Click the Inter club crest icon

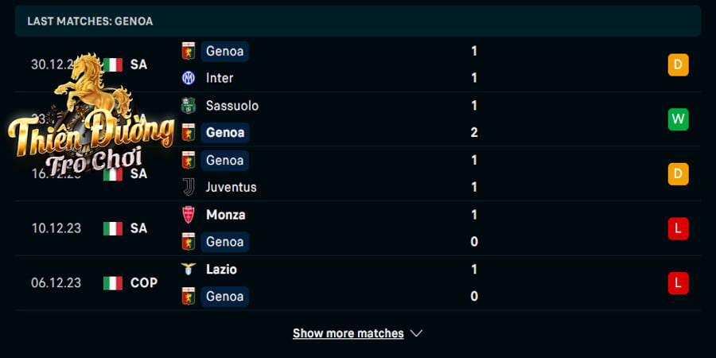pos(188,78)
